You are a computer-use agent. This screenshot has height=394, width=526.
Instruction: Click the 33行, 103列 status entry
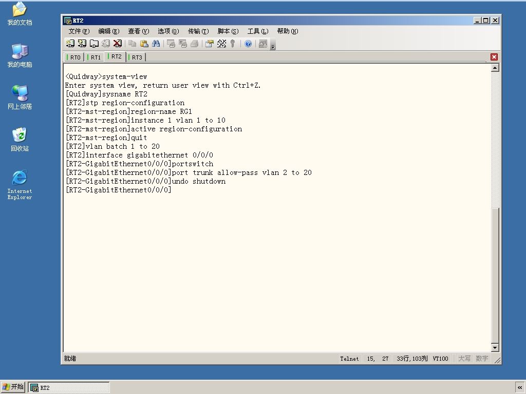point(412,359)
